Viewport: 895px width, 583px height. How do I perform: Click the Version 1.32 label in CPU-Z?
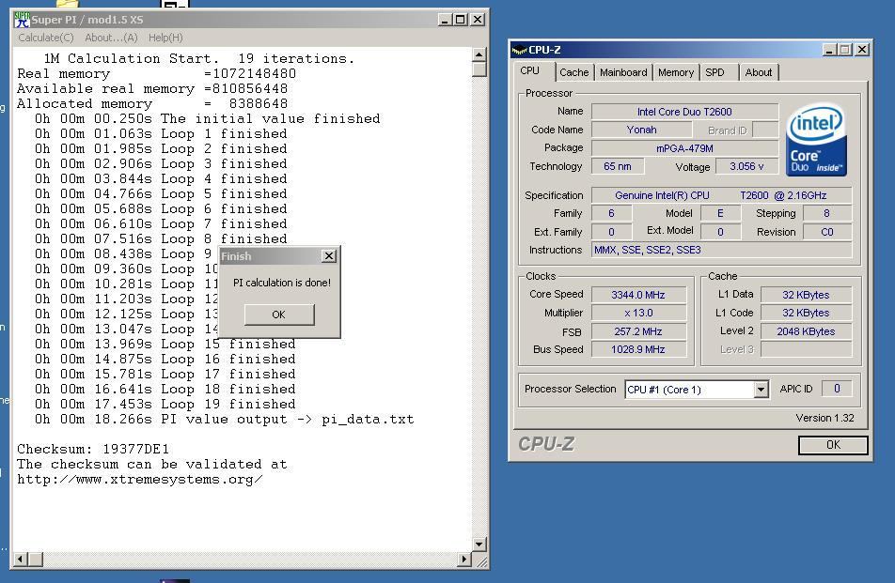click(x=824, y=418)
